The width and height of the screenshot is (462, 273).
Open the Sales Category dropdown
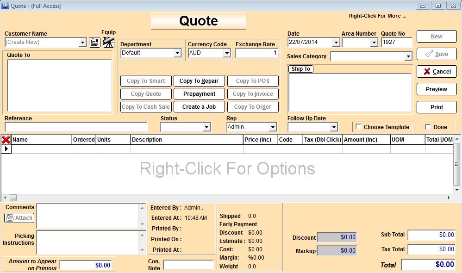click(x=408, y=56)
